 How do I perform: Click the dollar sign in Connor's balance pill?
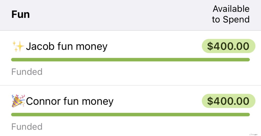tap(210, 101)
